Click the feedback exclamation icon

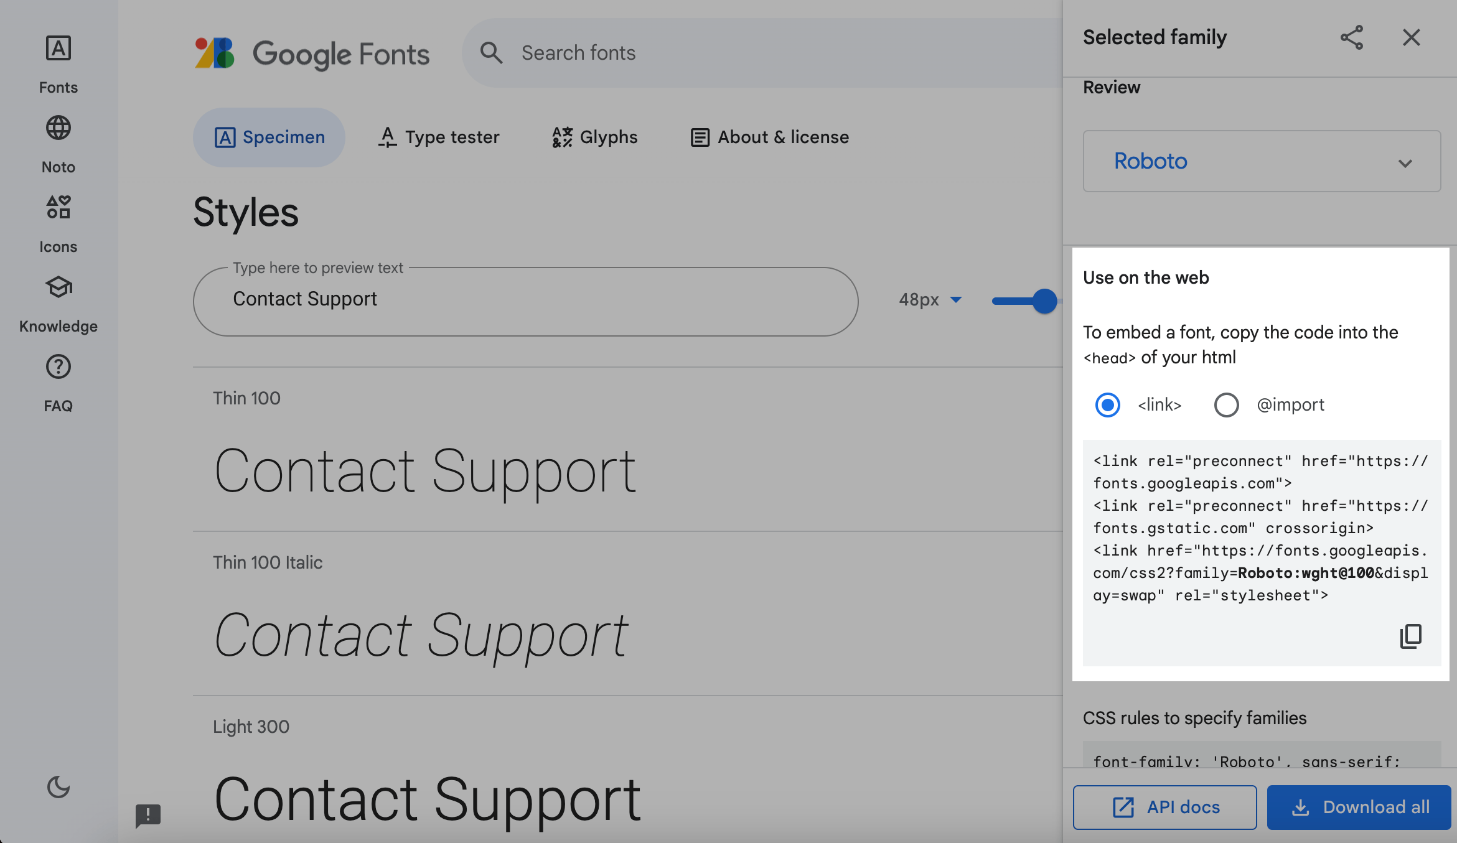point(148,814)
